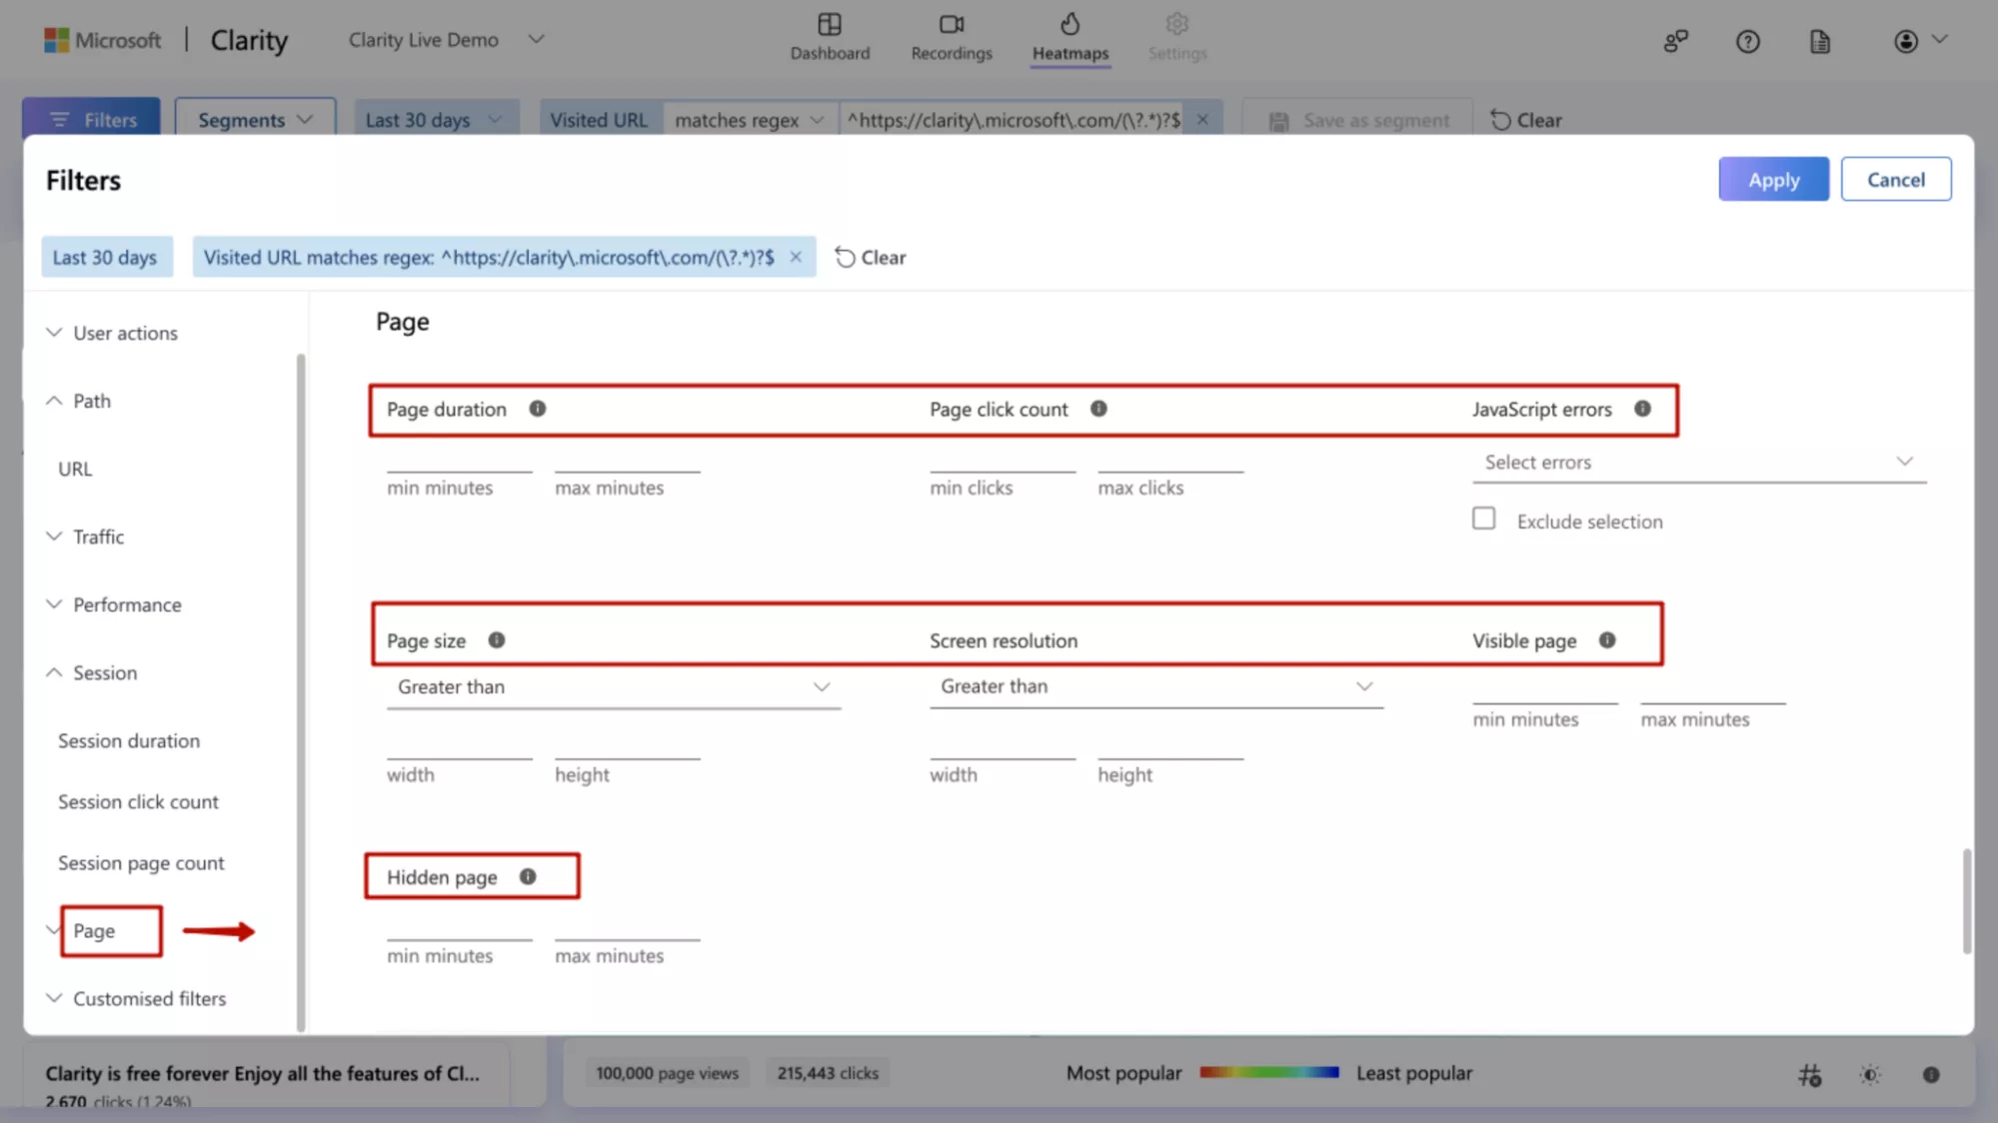Click the JavaScript errors info icon
Image resolution: width=1998 pixels, height=1124 pixels.
coord(1642,409)
